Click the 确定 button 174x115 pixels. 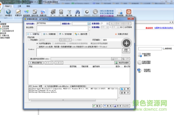[x=97, y=106]
